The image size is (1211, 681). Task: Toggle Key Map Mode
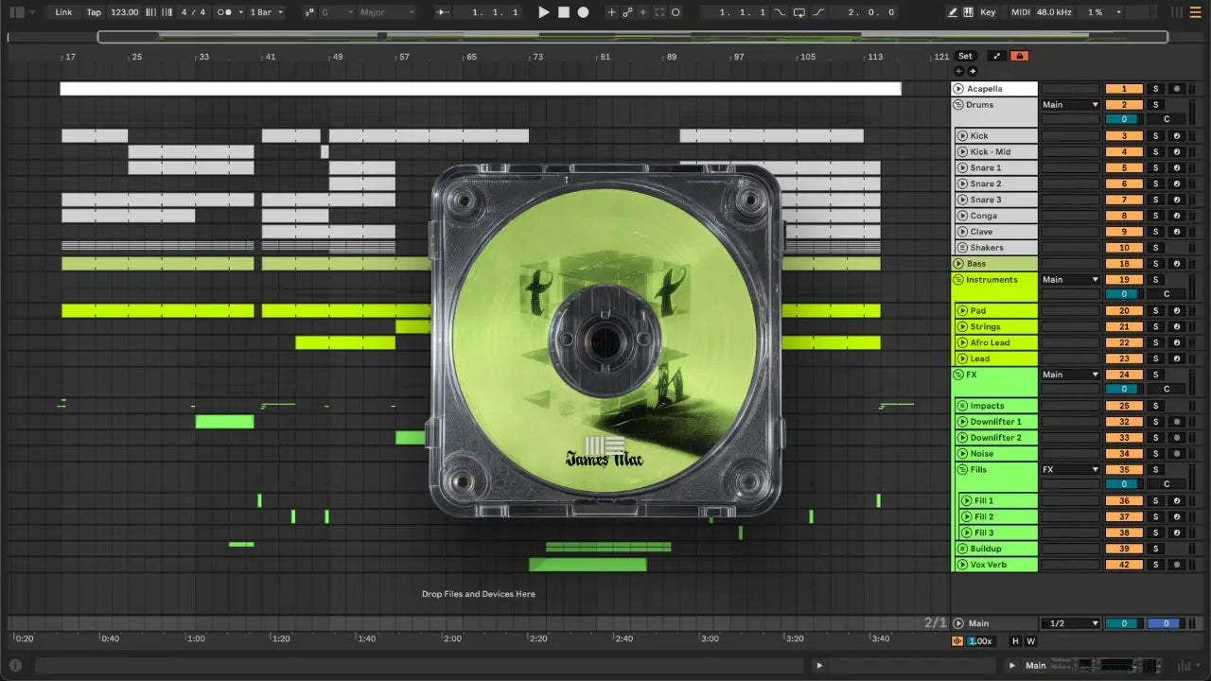988,12
